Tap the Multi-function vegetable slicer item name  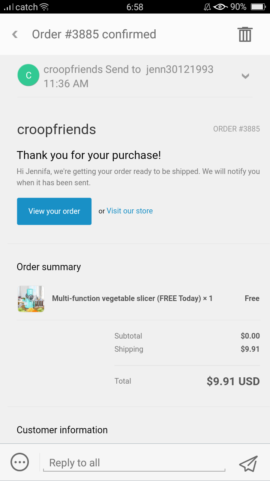132,298
